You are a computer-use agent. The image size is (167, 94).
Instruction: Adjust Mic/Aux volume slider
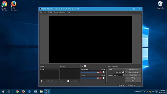point(90,78)
